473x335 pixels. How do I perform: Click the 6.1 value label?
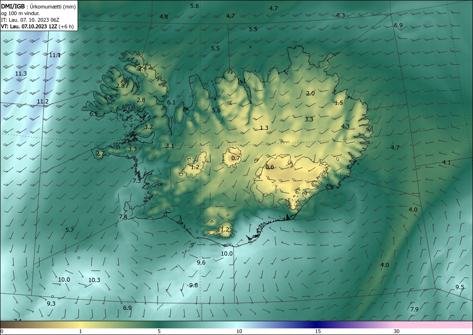(171, 103)
